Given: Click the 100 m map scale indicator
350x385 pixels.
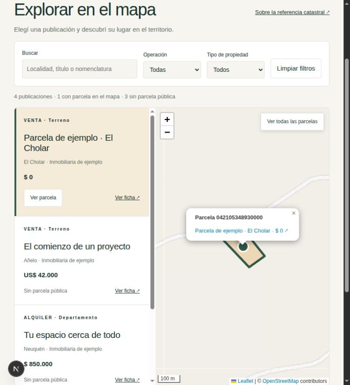Looking at the screenshot, I should 168,378.
